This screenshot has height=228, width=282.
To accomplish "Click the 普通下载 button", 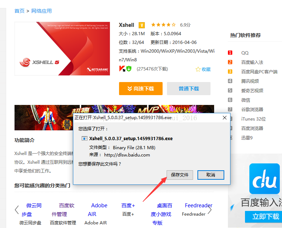I will pos(189,89).
